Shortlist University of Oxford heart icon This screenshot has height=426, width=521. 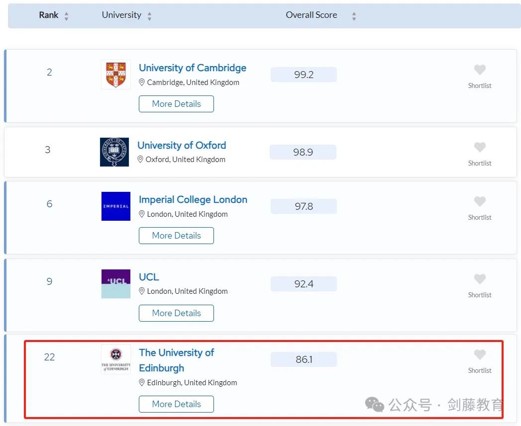pos(480,147)
